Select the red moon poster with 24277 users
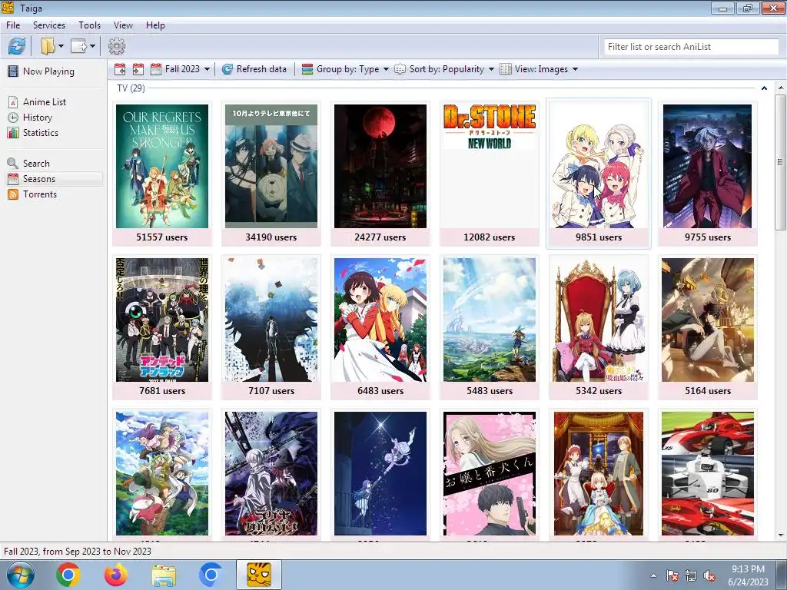Screen dimensions: 787x590 (380, 174)
